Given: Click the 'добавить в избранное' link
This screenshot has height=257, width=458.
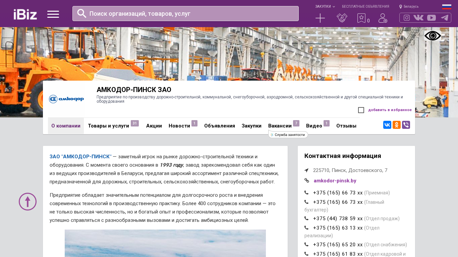Looking at the screenshot, I should click(x=390, y=110).
